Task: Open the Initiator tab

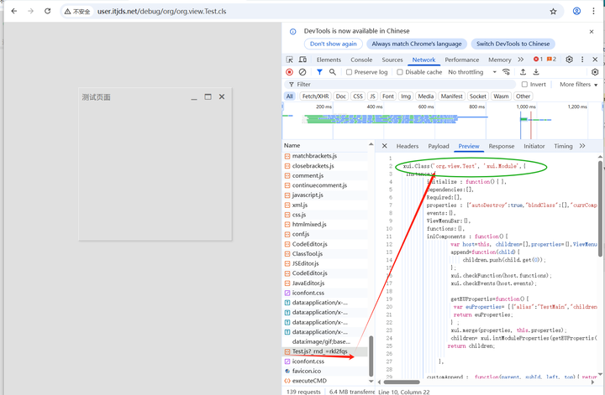Action: point(534,146)
